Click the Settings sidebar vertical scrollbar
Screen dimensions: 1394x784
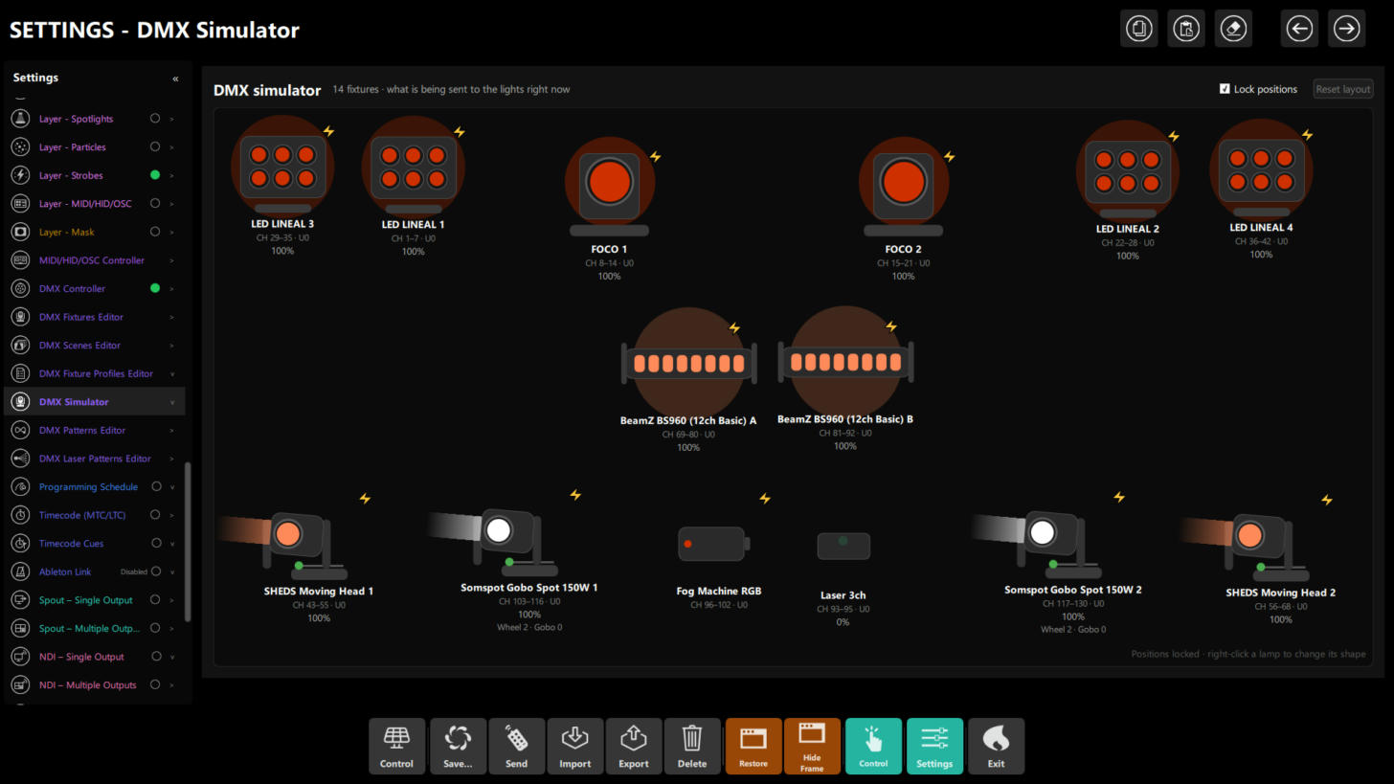tap(188, 542)
